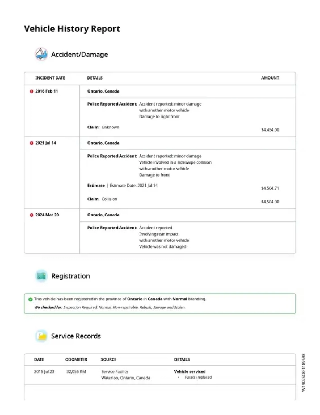The image size is (320, 415).
Task: Click the INCIDENT DATE column header
Action: 50,78
